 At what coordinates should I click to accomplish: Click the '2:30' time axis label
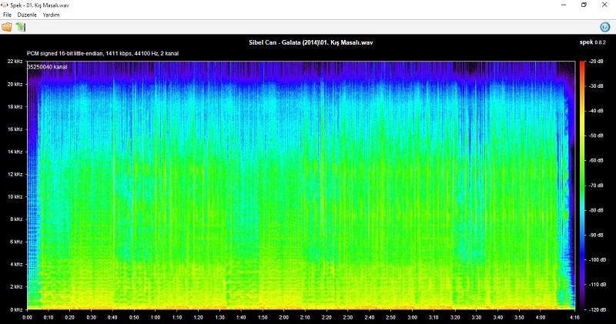click(x=348, y=317)
